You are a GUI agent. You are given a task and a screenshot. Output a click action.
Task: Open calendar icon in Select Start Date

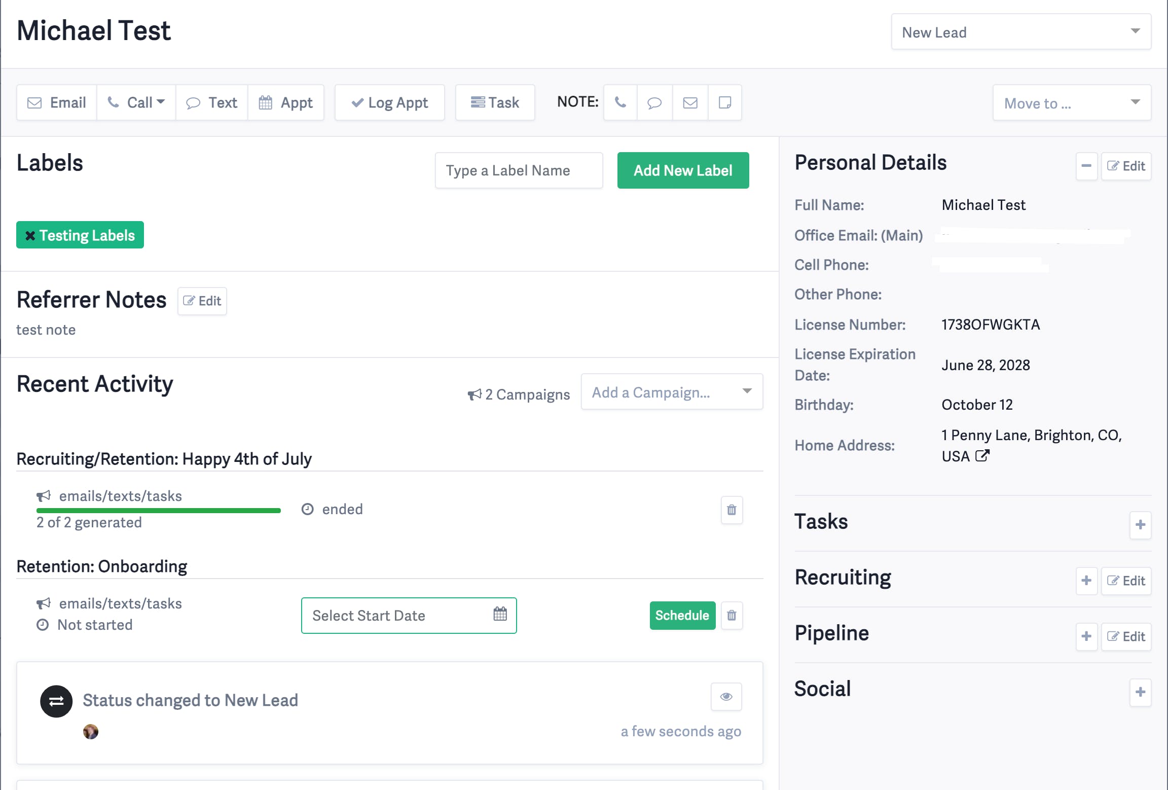pos(500,614)
